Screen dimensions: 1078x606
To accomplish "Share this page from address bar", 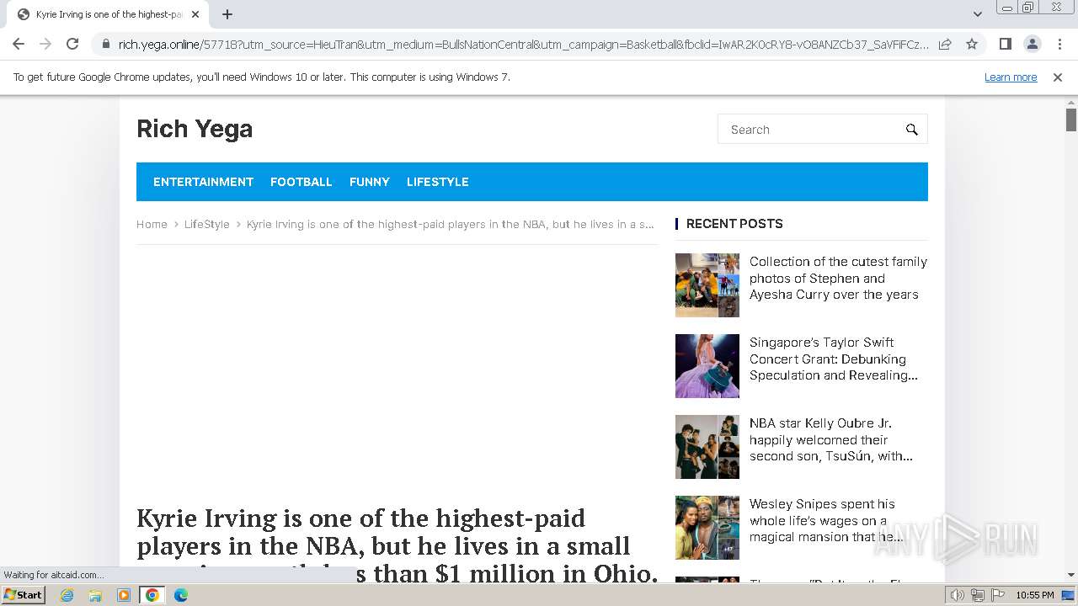I will click(x=945, y=44).
